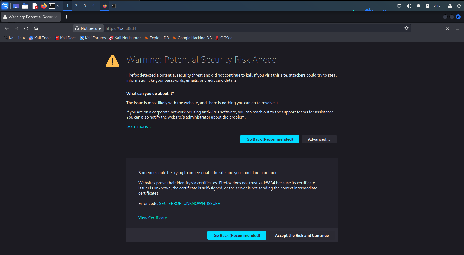
Task: Open the Firefox application menu
Action: click(457, 28)
